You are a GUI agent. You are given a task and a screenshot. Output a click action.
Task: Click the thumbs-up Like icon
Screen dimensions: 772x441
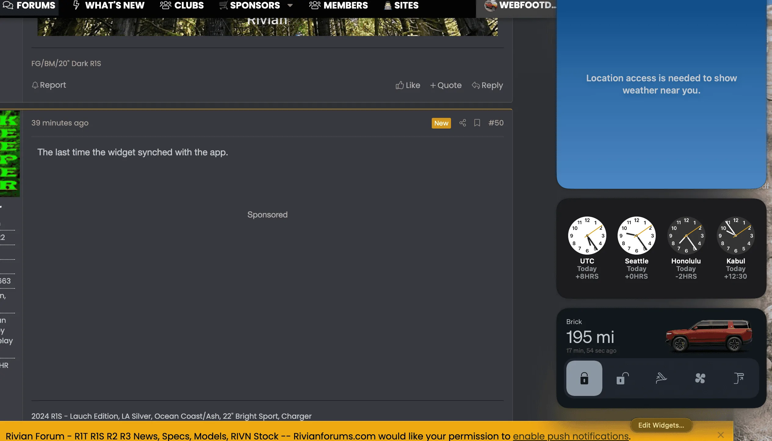400,85
